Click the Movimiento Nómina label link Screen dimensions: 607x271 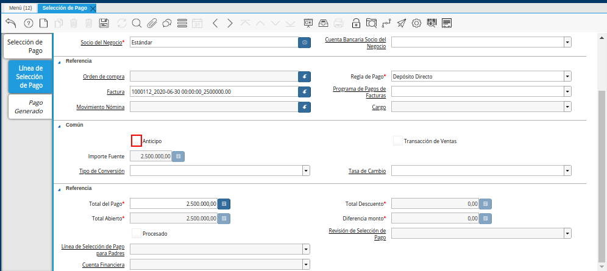[101, 107]
